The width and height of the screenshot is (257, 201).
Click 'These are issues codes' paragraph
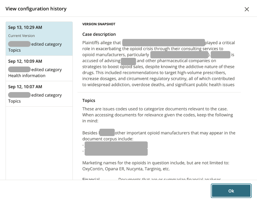(x=158, y=115)
